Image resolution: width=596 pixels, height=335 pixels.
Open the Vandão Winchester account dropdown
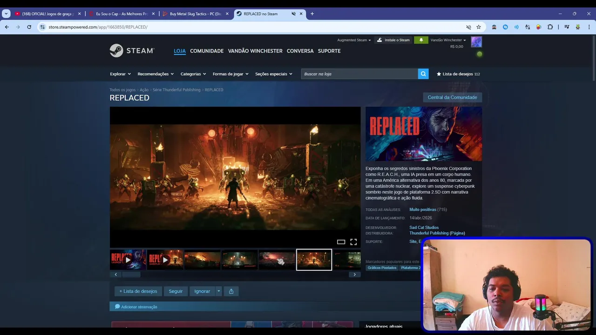448,40
